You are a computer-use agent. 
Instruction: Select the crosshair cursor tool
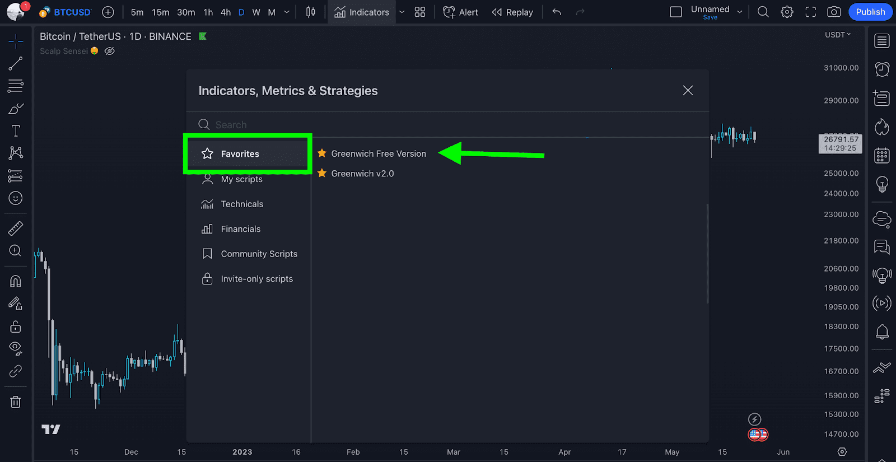[x=16, y=41]
